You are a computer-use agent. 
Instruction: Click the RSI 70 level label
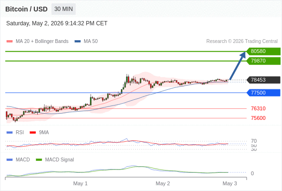254,141
